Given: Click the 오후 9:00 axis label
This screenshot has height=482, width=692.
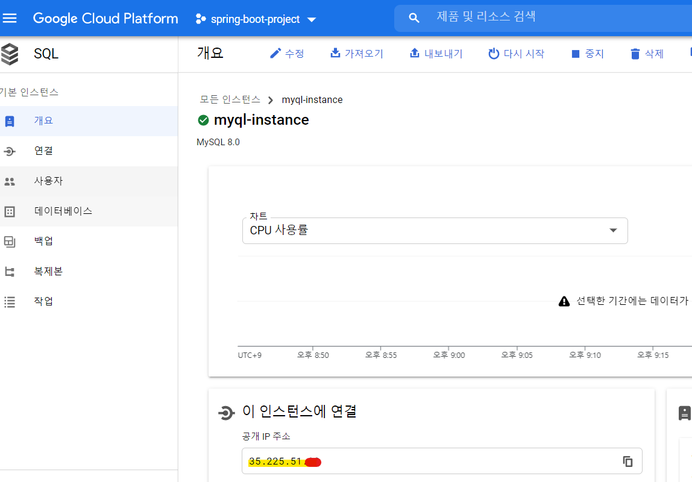Looking at the screenshot, I should (x=449, y=355).
